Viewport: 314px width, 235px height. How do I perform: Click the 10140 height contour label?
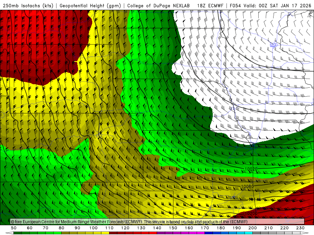[x=255, y=199]
